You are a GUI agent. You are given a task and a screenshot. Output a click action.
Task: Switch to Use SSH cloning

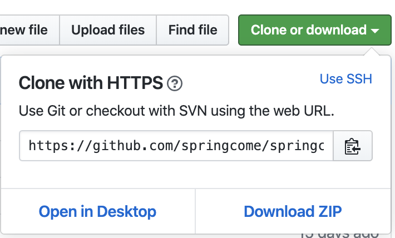pos(345,79)
